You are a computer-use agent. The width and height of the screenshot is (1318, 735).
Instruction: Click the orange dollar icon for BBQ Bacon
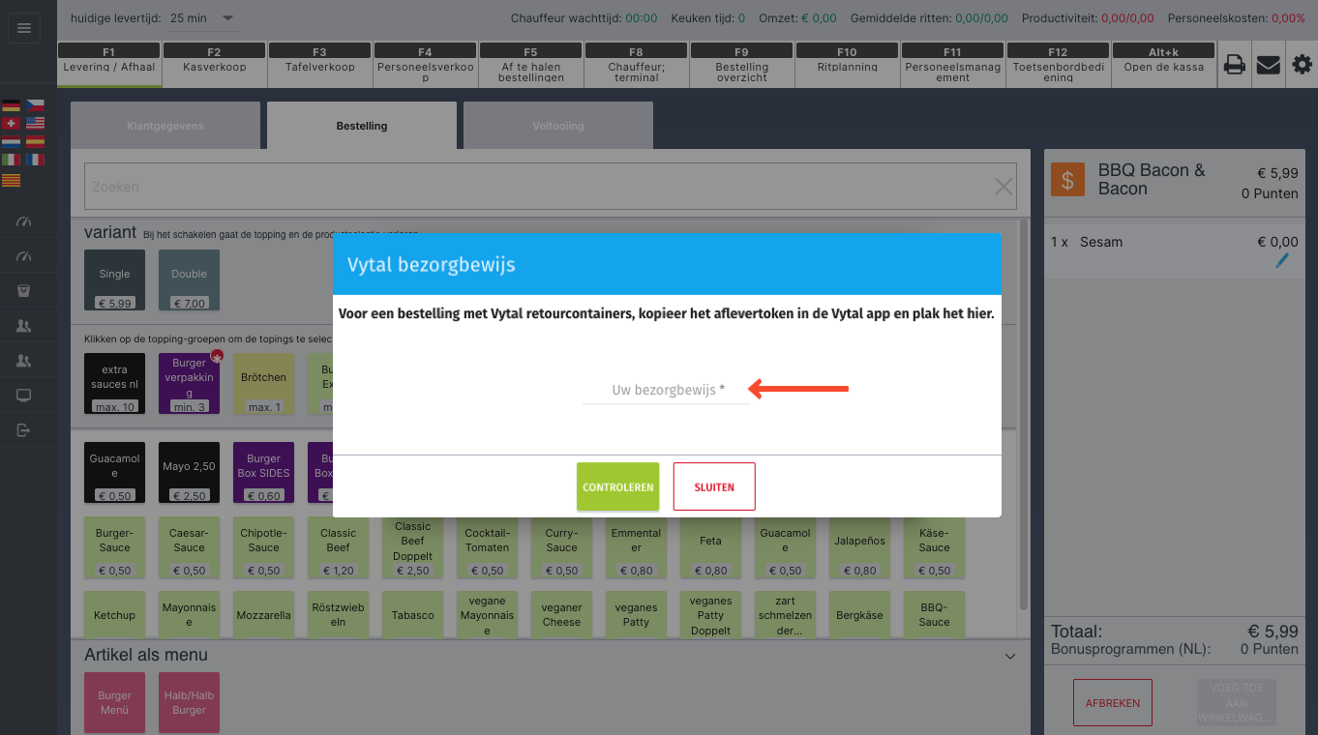coord(1067,180)
